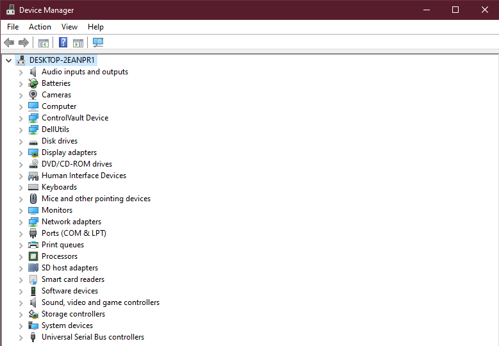Expand the Processors category arrow
The height and width of the screenshot is (346, 499).
(x=20, y=256)
